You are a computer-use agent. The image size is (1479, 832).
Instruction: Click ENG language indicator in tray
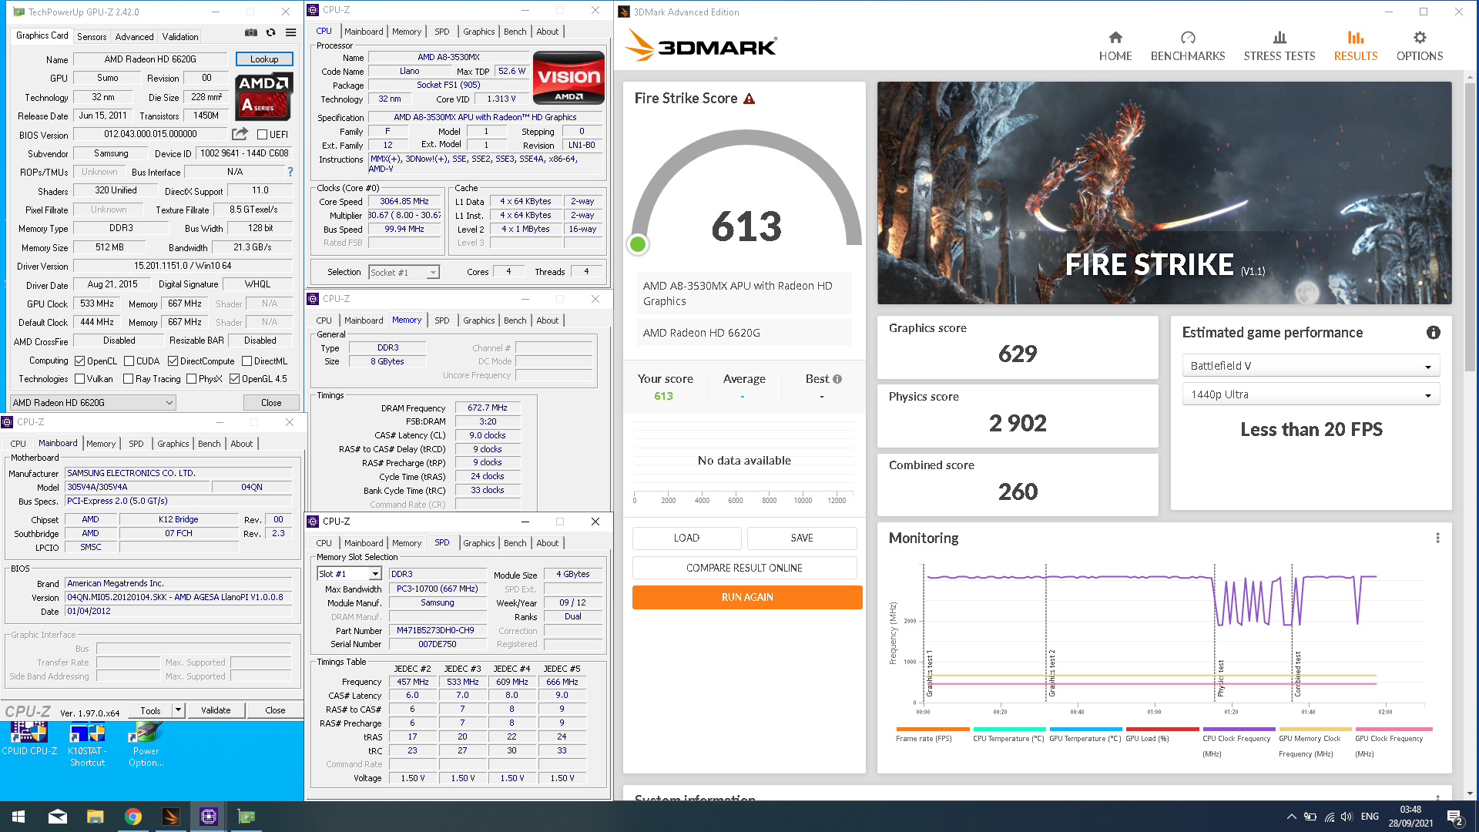click(x=1370, y=817)
